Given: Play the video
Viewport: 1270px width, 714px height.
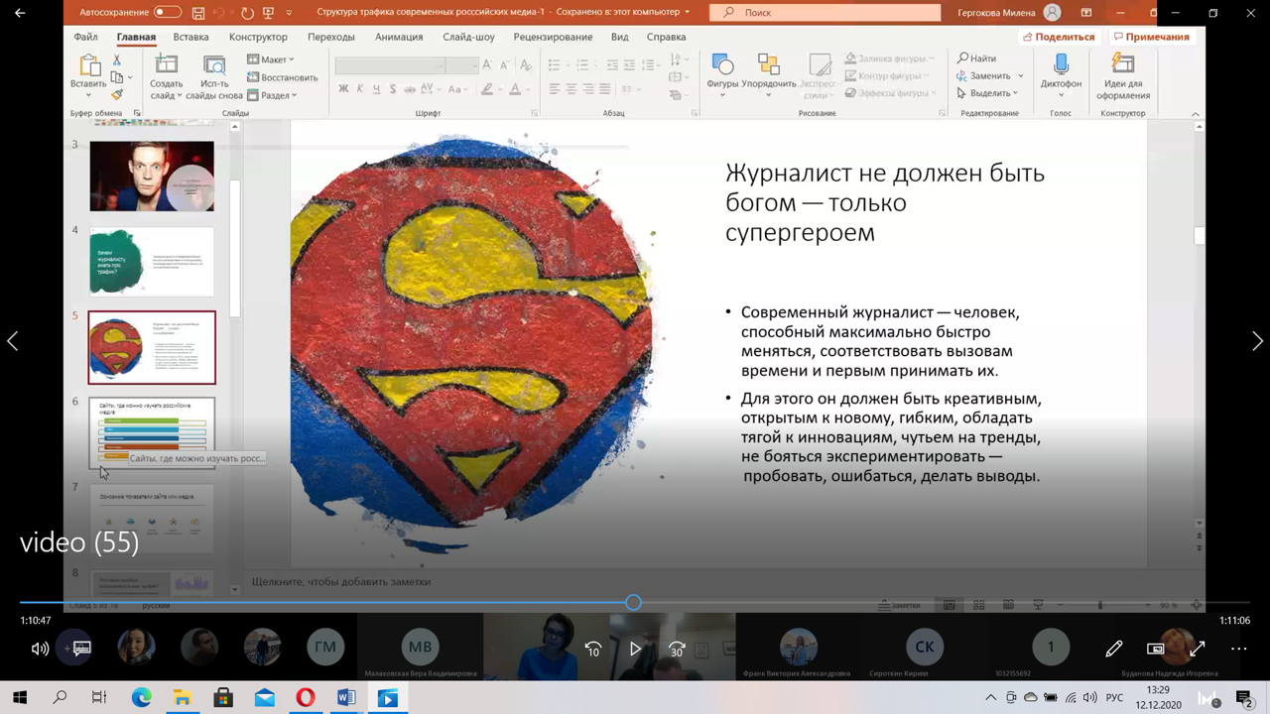Looking at the screenshot, I should [x=635, y=649].
